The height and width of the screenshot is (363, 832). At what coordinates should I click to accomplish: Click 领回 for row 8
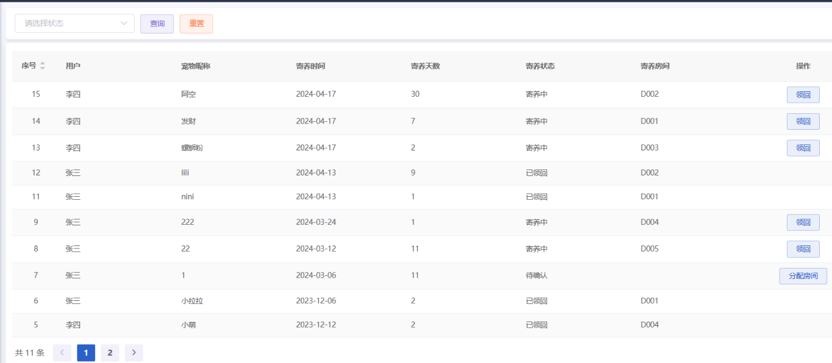coord(803,249)
